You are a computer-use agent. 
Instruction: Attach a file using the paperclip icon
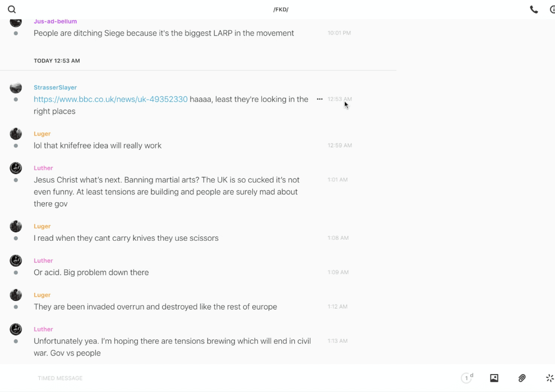(522, 378)
